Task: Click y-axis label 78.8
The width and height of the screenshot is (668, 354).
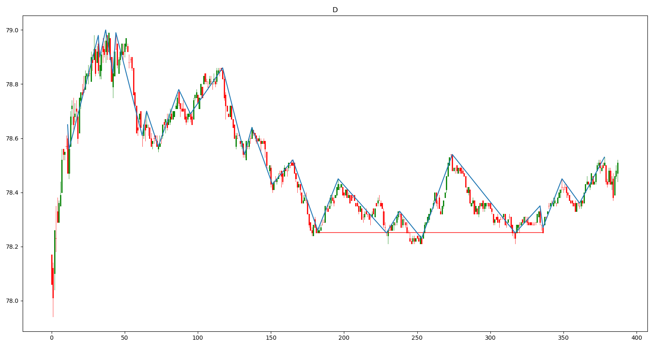Action: pyautogui.click(x=13, y=84)
